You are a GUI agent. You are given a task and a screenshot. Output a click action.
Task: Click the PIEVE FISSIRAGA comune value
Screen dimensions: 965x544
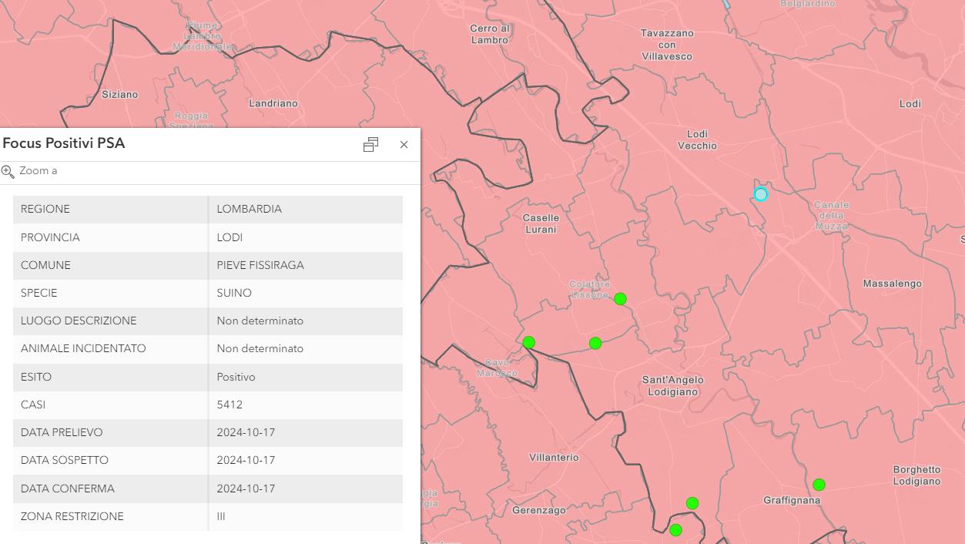260,265
